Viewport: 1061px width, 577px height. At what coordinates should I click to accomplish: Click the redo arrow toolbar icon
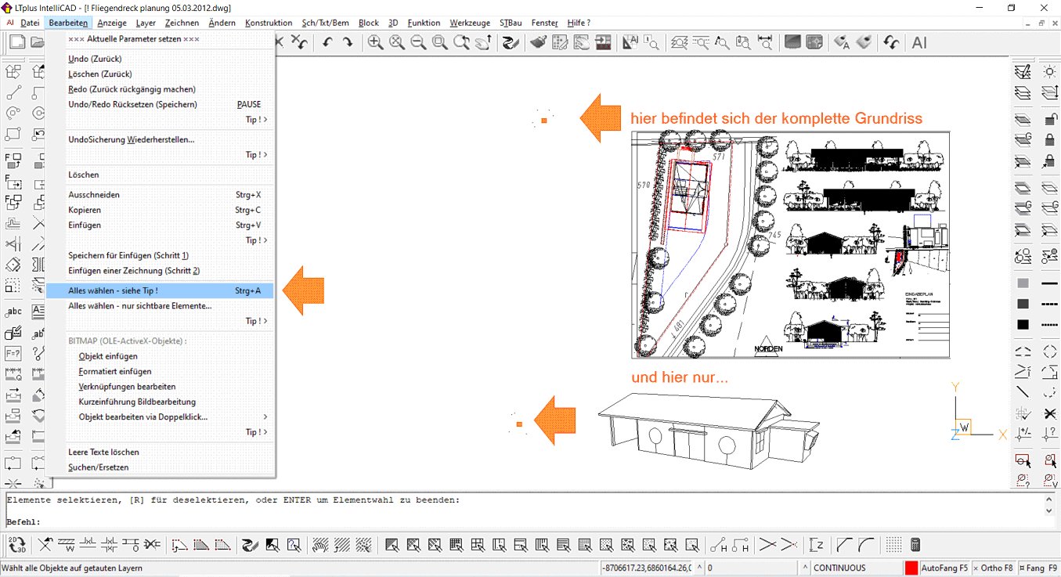click(348, 42)
